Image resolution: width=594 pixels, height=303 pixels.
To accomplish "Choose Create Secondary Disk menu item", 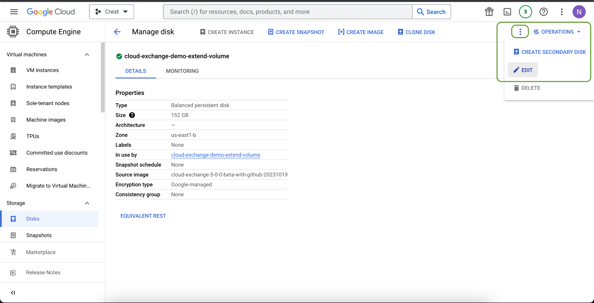I will (x=550, y=52).
